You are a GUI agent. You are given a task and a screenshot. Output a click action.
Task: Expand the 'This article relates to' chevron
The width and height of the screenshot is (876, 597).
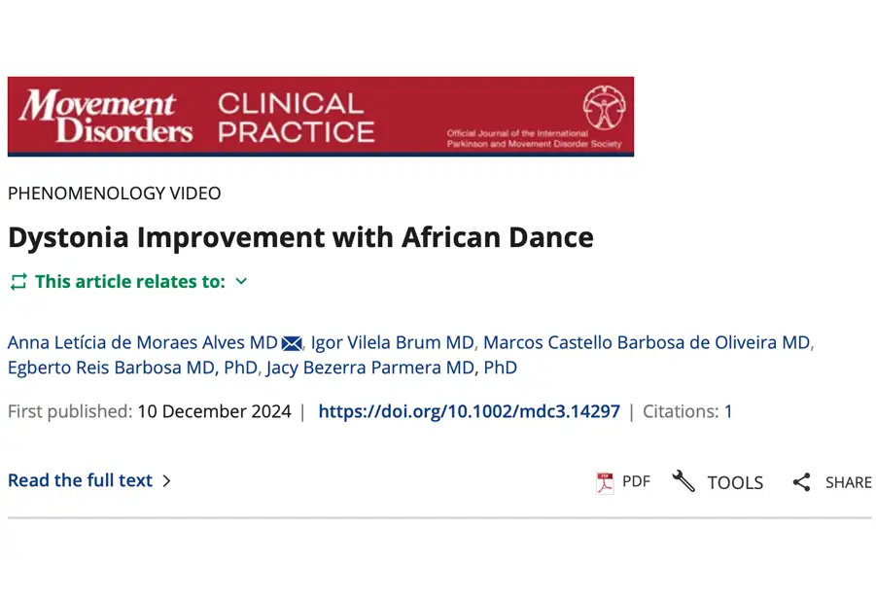click(242, 282)
